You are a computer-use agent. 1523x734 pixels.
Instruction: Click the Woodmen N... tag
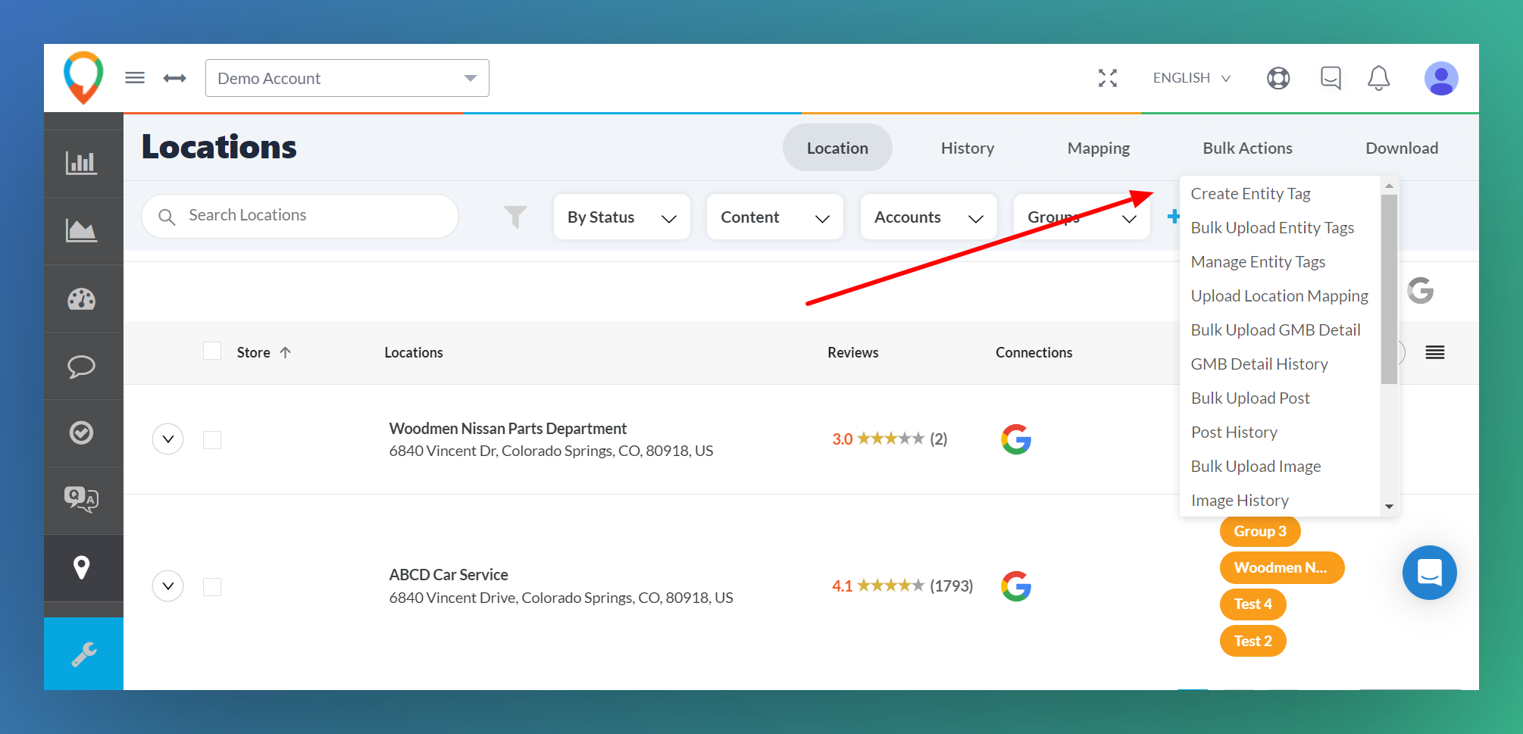tap(1282, 567)
